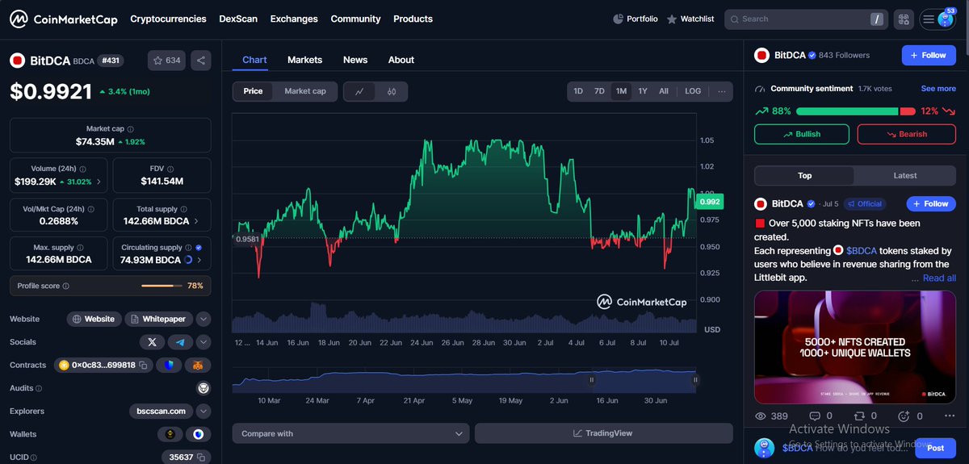Switch chart to Market cap view

[x=304, y=91]
